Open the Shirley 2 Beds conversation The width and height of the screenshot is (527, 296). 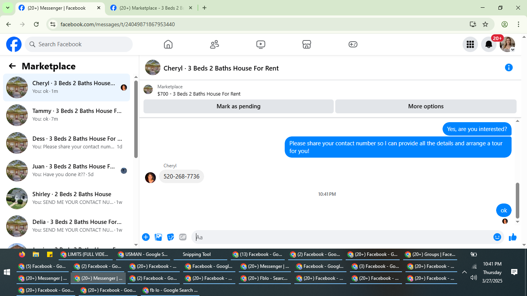click(66, 198)
